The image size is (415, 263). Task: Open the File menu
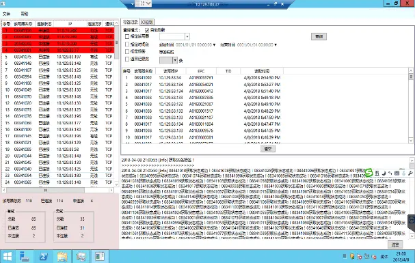coord(6,14)
